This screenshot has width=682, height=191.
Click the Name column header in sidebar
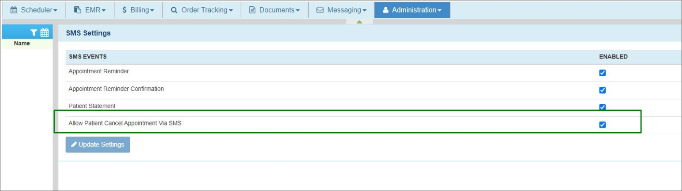[x=22, y=43]
